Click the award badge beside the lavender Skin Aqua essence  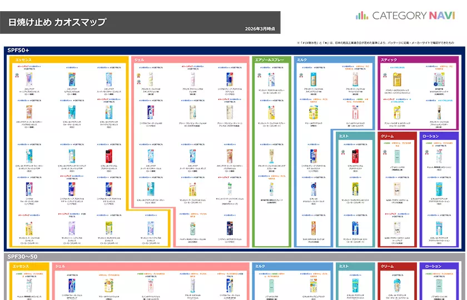[17, 76]
